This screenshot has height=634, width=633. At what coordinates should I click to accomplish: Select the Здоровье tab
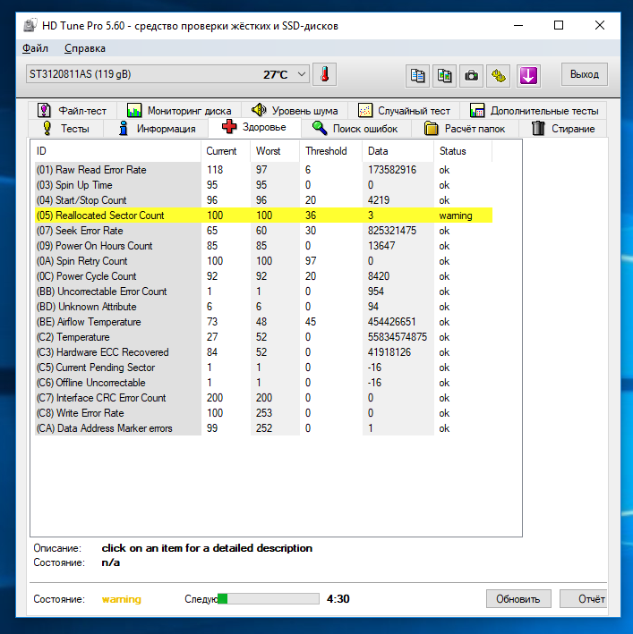pyautogui.click(x=254, y=127)
